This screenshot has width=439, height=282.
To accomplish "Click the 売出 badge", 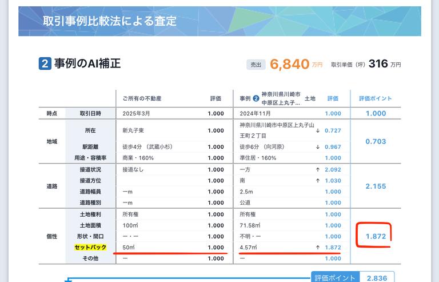I will 256,65.
